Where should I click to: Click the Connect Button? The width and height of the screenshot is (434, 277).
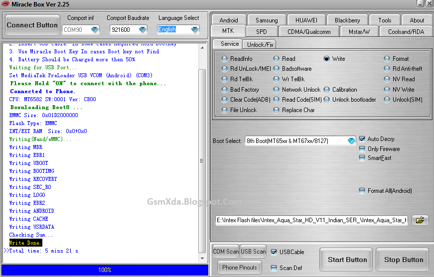(x=32, y=25)
